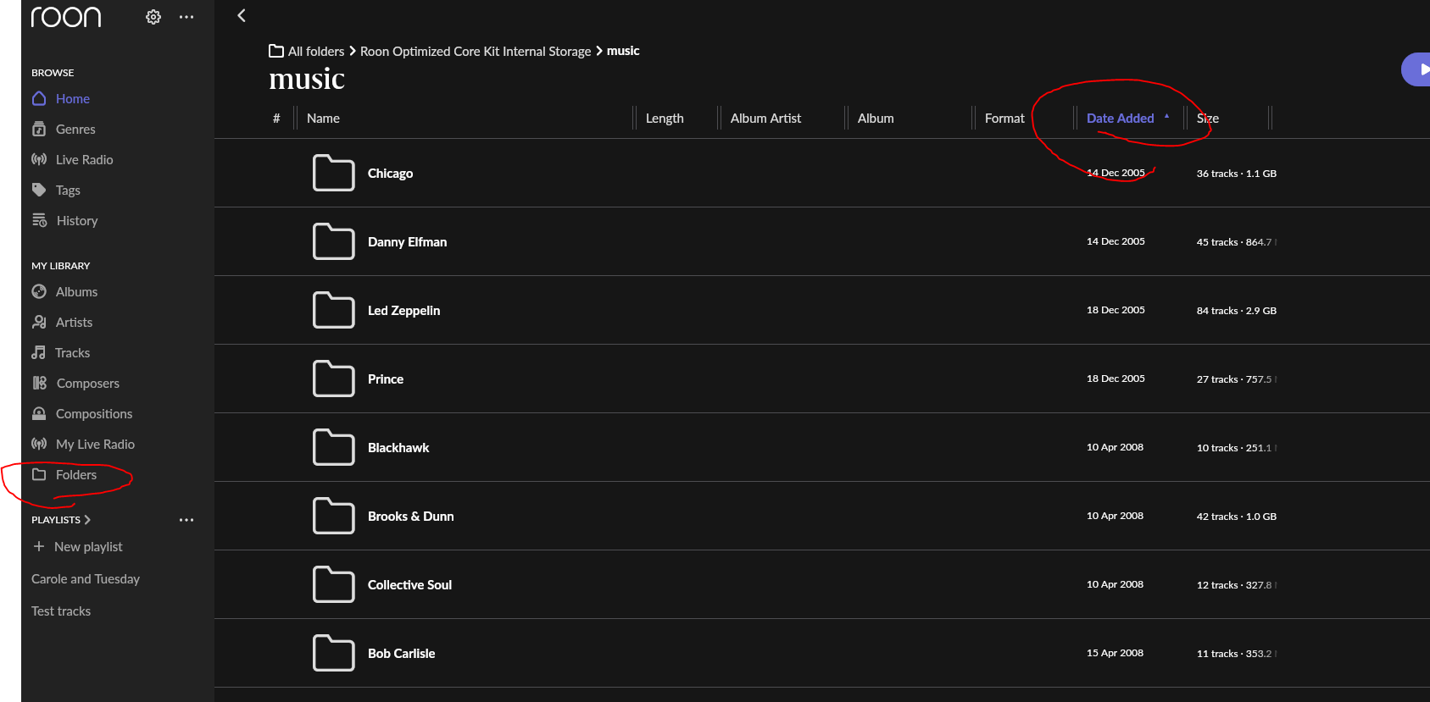Open the Prince folder name
Image resolution: width=1430 pixels, height=702 pixels.
coord(386,379)
